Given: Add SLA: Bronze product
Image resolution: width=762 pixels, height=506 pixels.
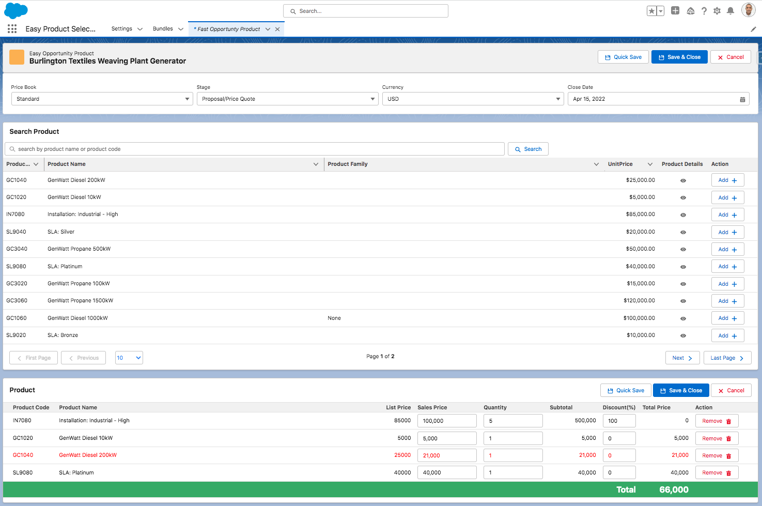Looking at the screenshot, I should tap(727, 335).
